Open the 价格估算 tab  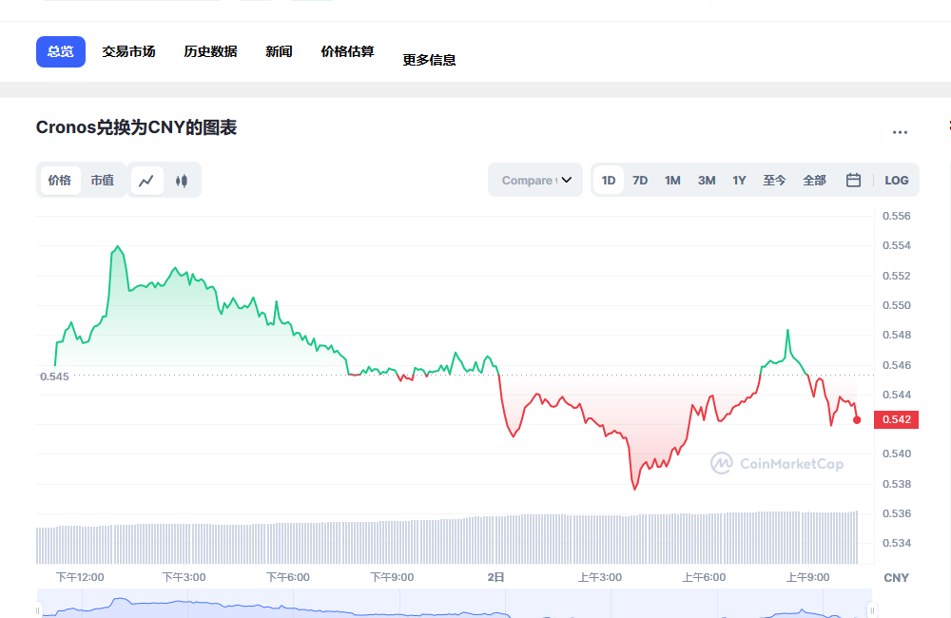pos(347,51)
